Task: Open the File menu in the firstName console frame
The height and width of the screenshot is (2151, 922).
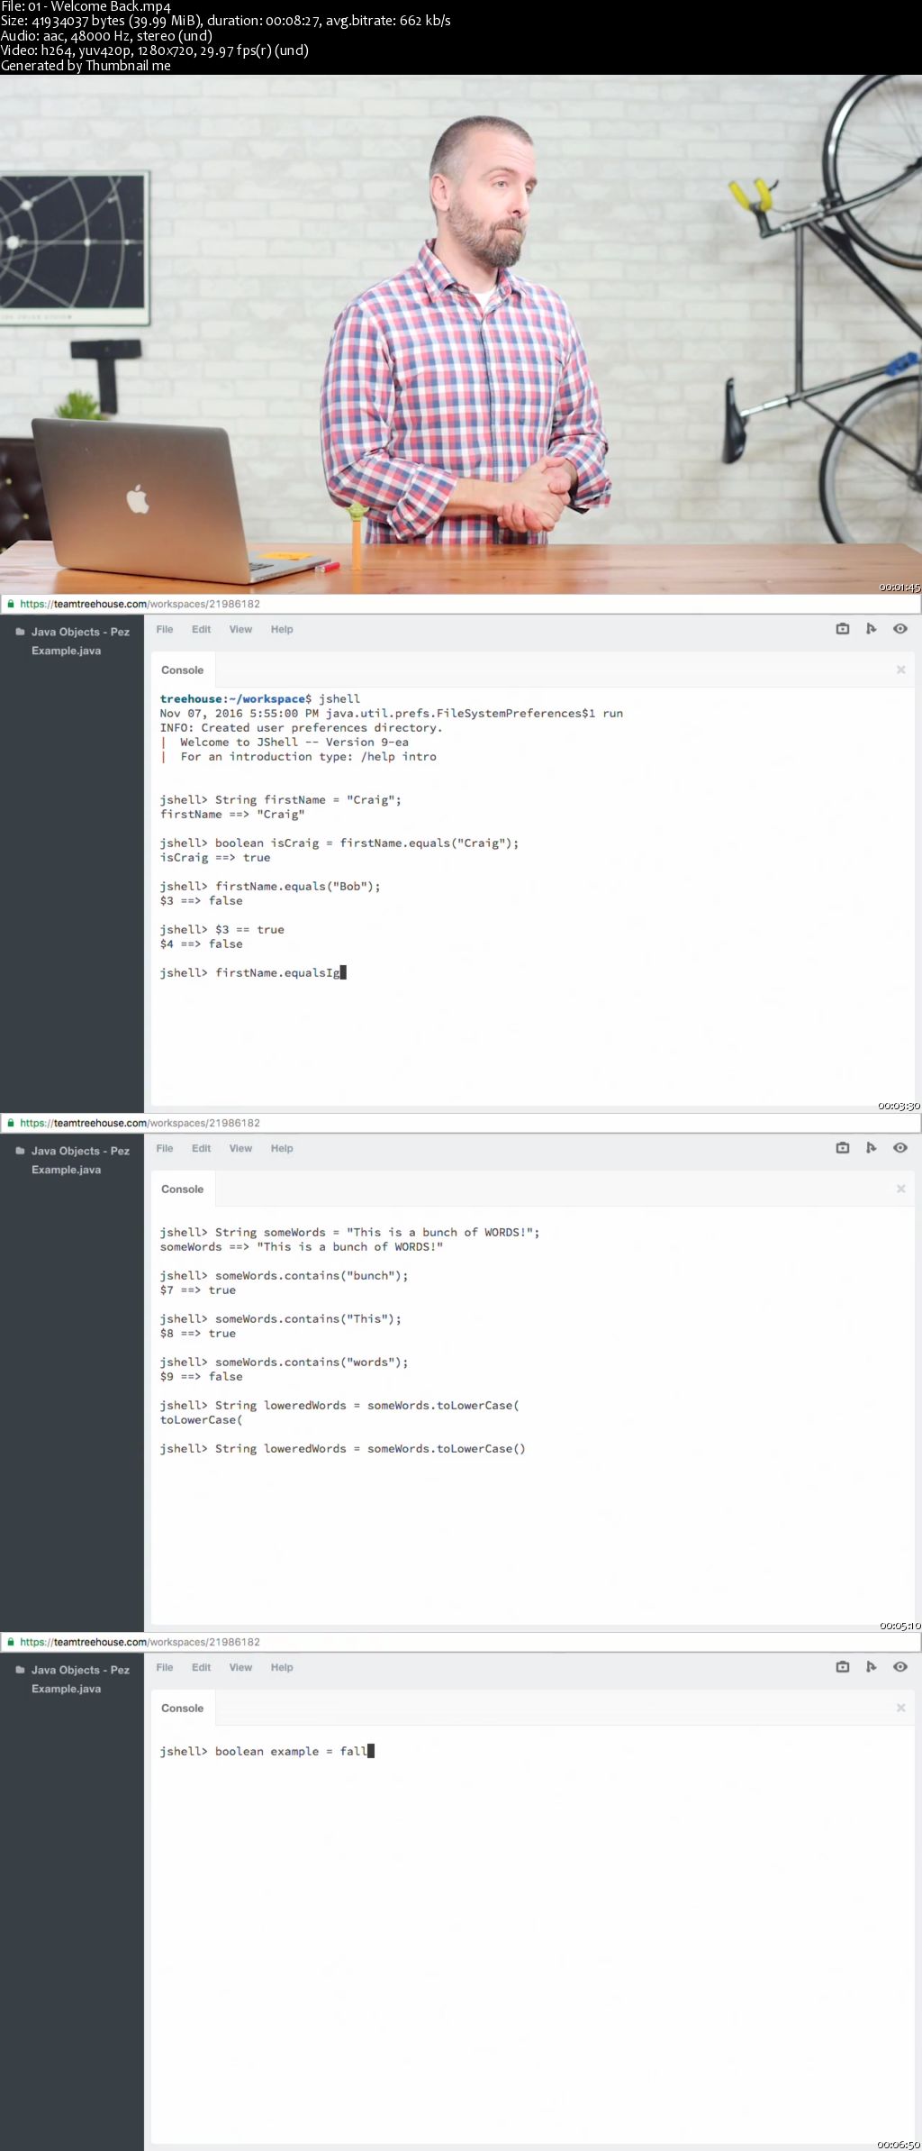Action: pos(165,629)
